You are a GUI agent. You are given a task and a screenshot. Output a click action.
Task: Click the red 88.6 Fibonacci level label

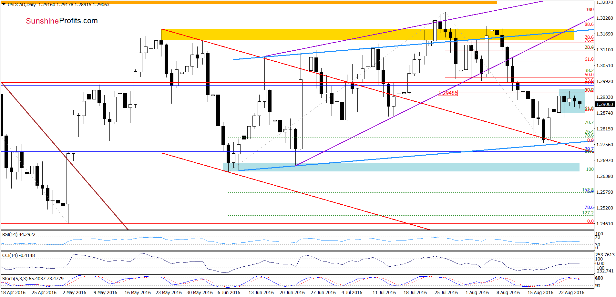point(589,24)
